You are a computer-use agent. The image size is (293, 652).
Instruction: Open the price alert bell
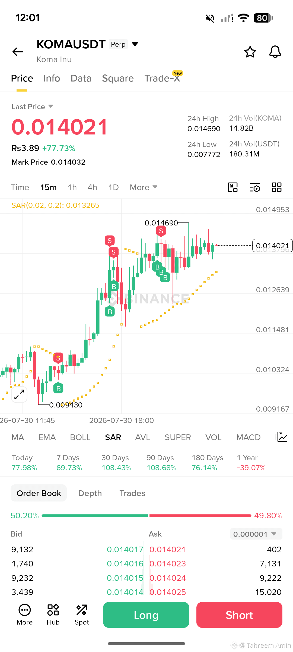(275, 52)
